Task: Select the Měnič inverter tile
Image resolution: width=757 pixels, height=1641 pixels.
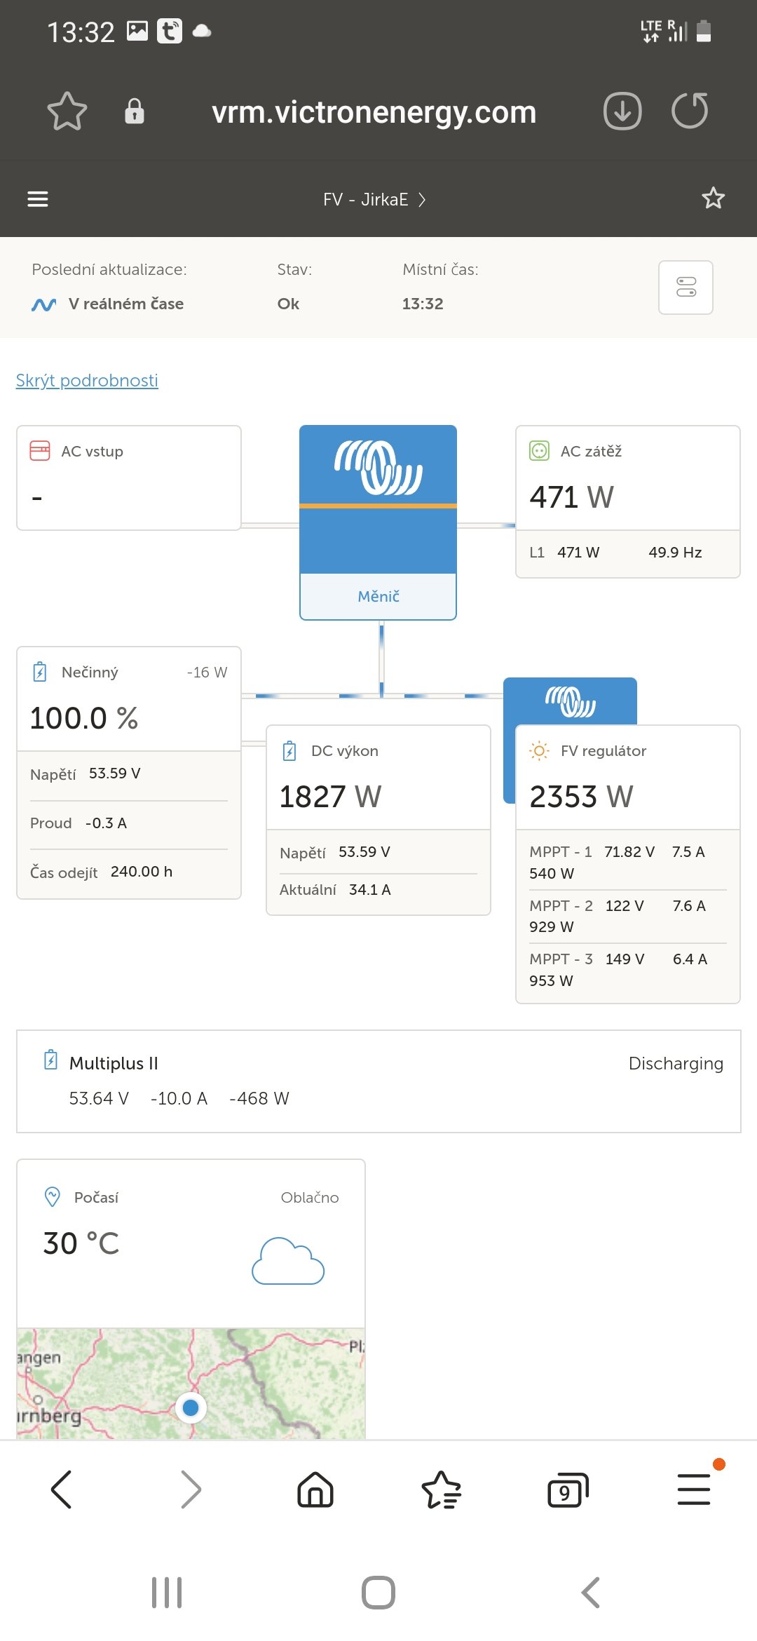Action: coord(378,522)
